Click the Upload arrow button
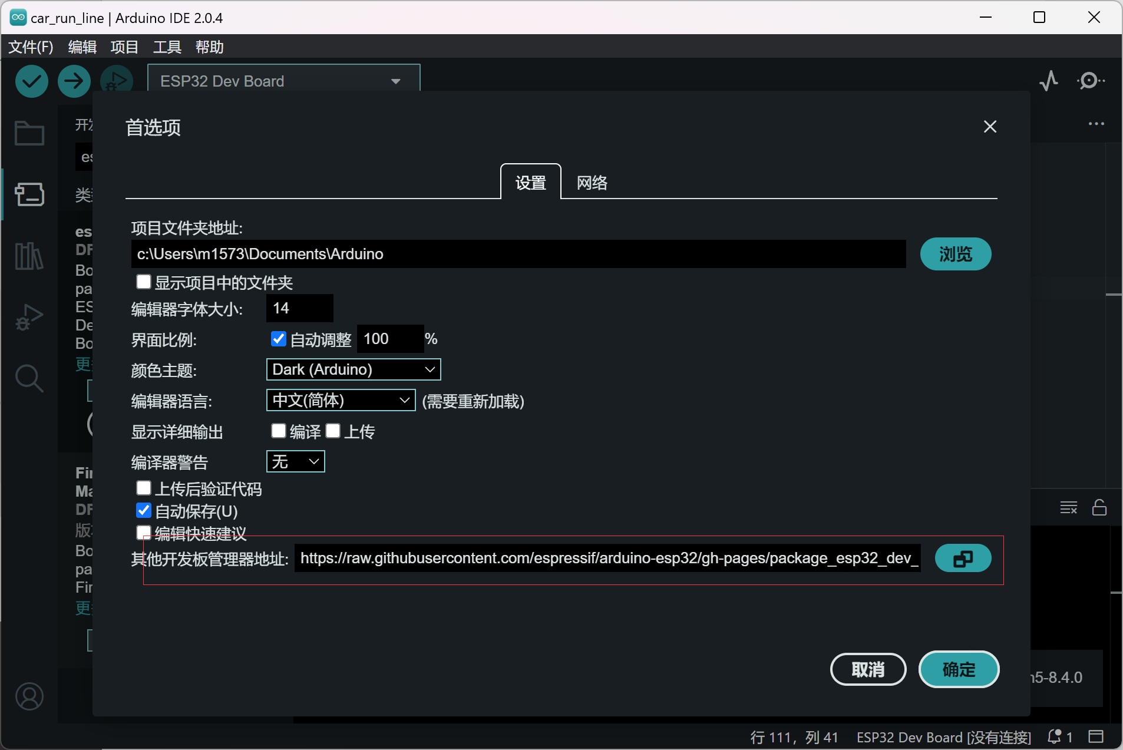 coord(74,81)
